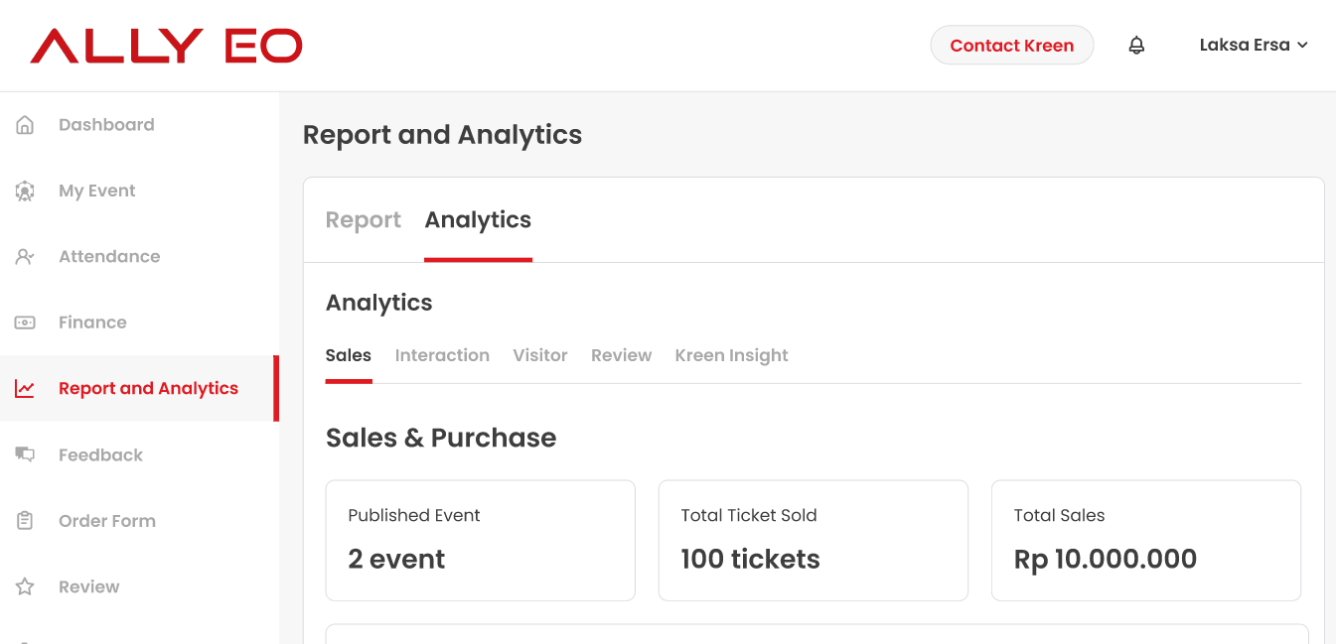
Task: Go to Feedback in the sidebar
Action: 100,454
